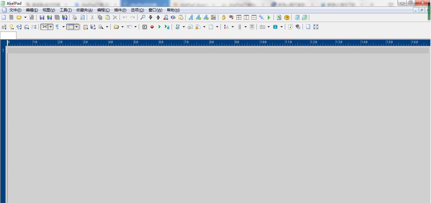
Task: Open the 编程(C) menu
Action: pos(103,10)
